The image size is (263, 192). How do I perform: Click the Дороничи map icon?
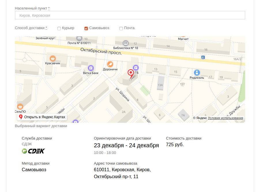click(x=110, y=64)
